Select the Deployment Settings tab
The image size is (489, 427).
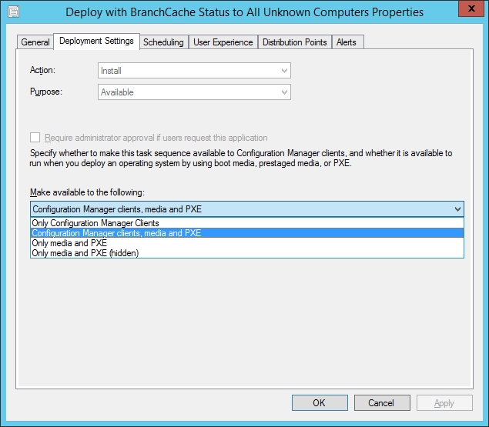click(x=96, y=42)
